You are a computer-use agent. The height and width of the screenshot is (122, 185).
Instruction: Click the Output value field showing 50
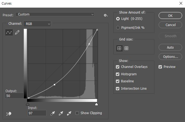[14, 96]
